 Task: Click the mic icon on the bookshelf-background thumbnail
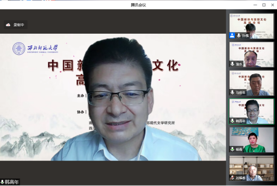(233, 178)
